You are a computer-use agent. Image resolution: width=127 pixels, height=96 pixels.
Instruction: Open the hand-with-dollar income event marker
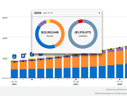pos(14,57)
